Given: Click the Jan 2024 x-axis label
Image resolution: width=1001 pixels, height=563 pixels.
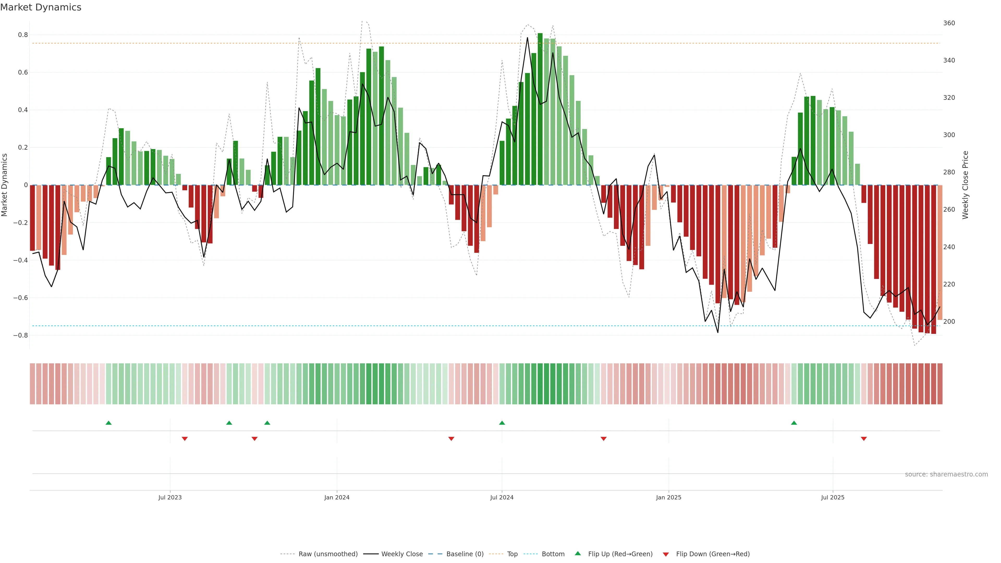Looking at the screenshot, I should tap(337, 497).
